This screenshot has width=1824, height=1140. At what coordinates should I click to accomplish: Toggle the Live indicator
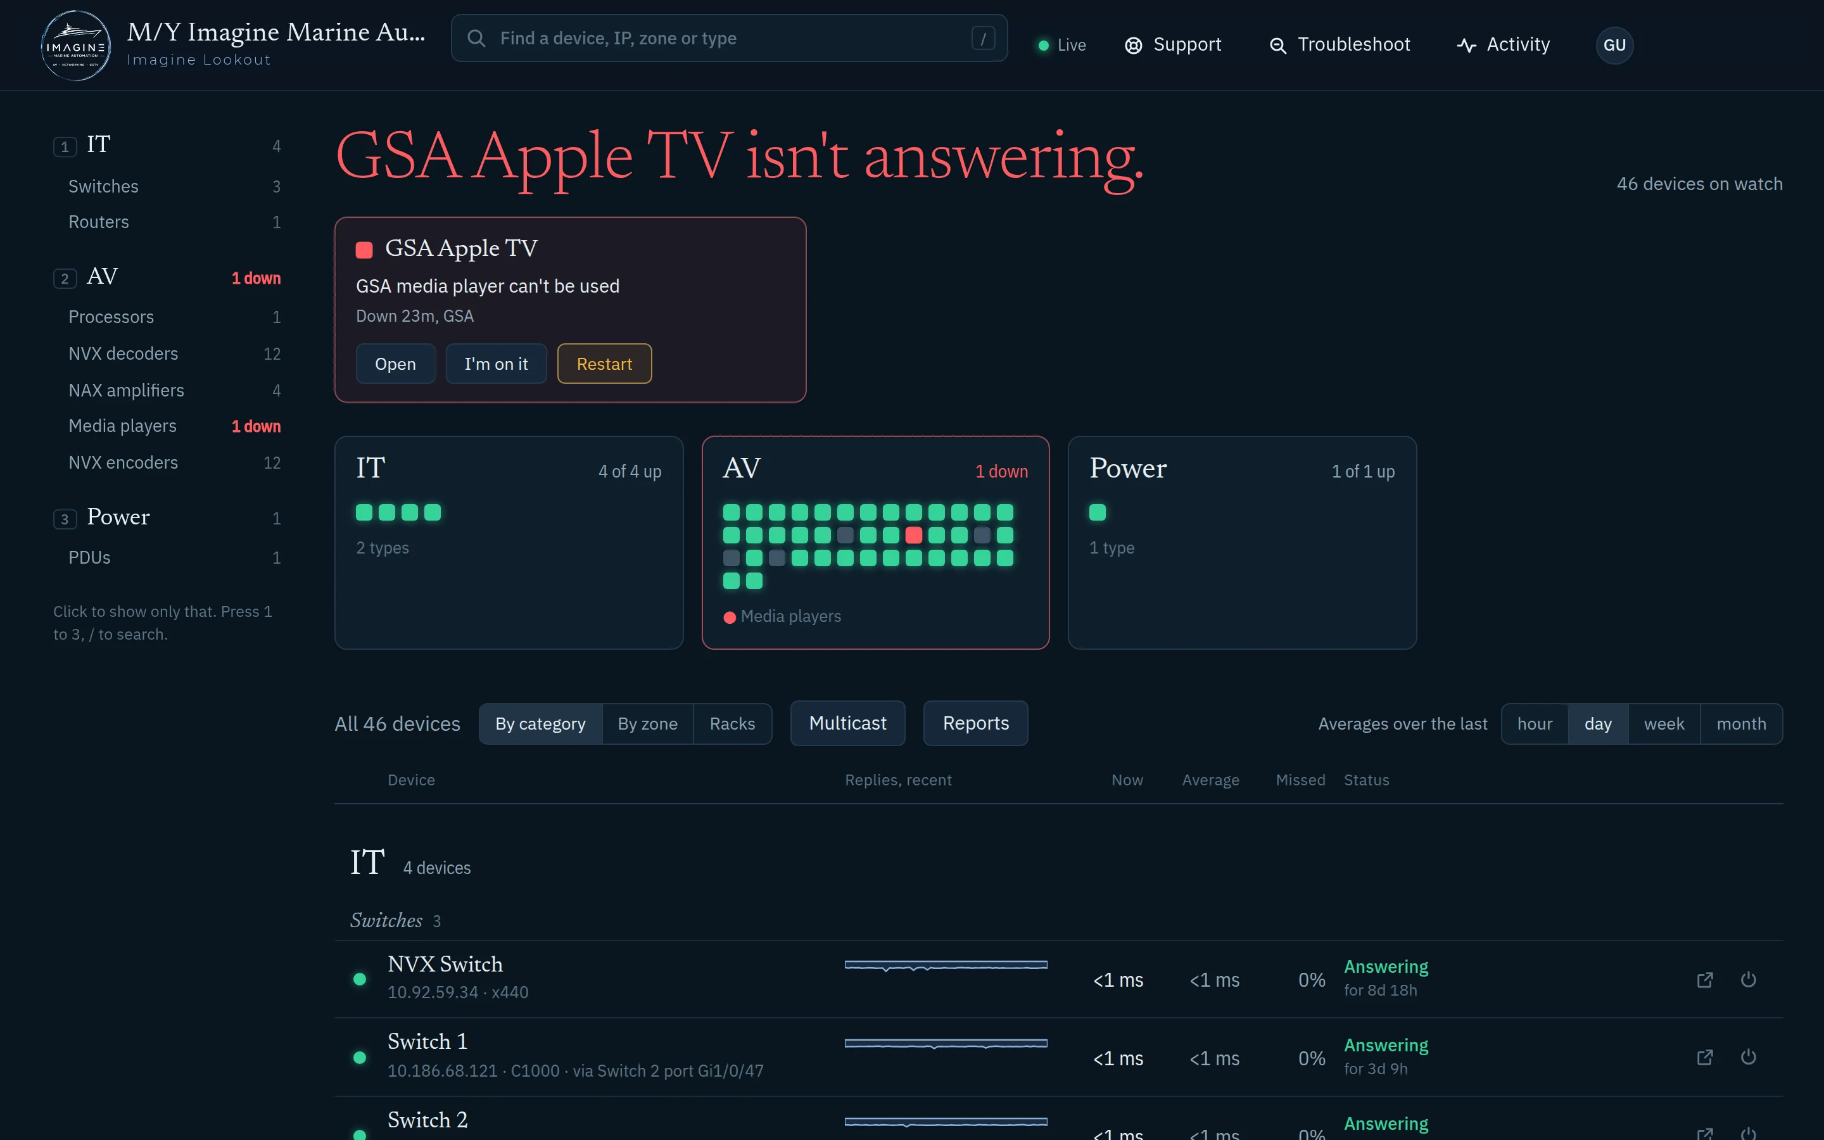pyautogui.click(x=1062, y=45)
